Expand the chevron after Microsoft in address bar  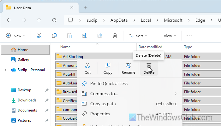[x=189, y=20]
